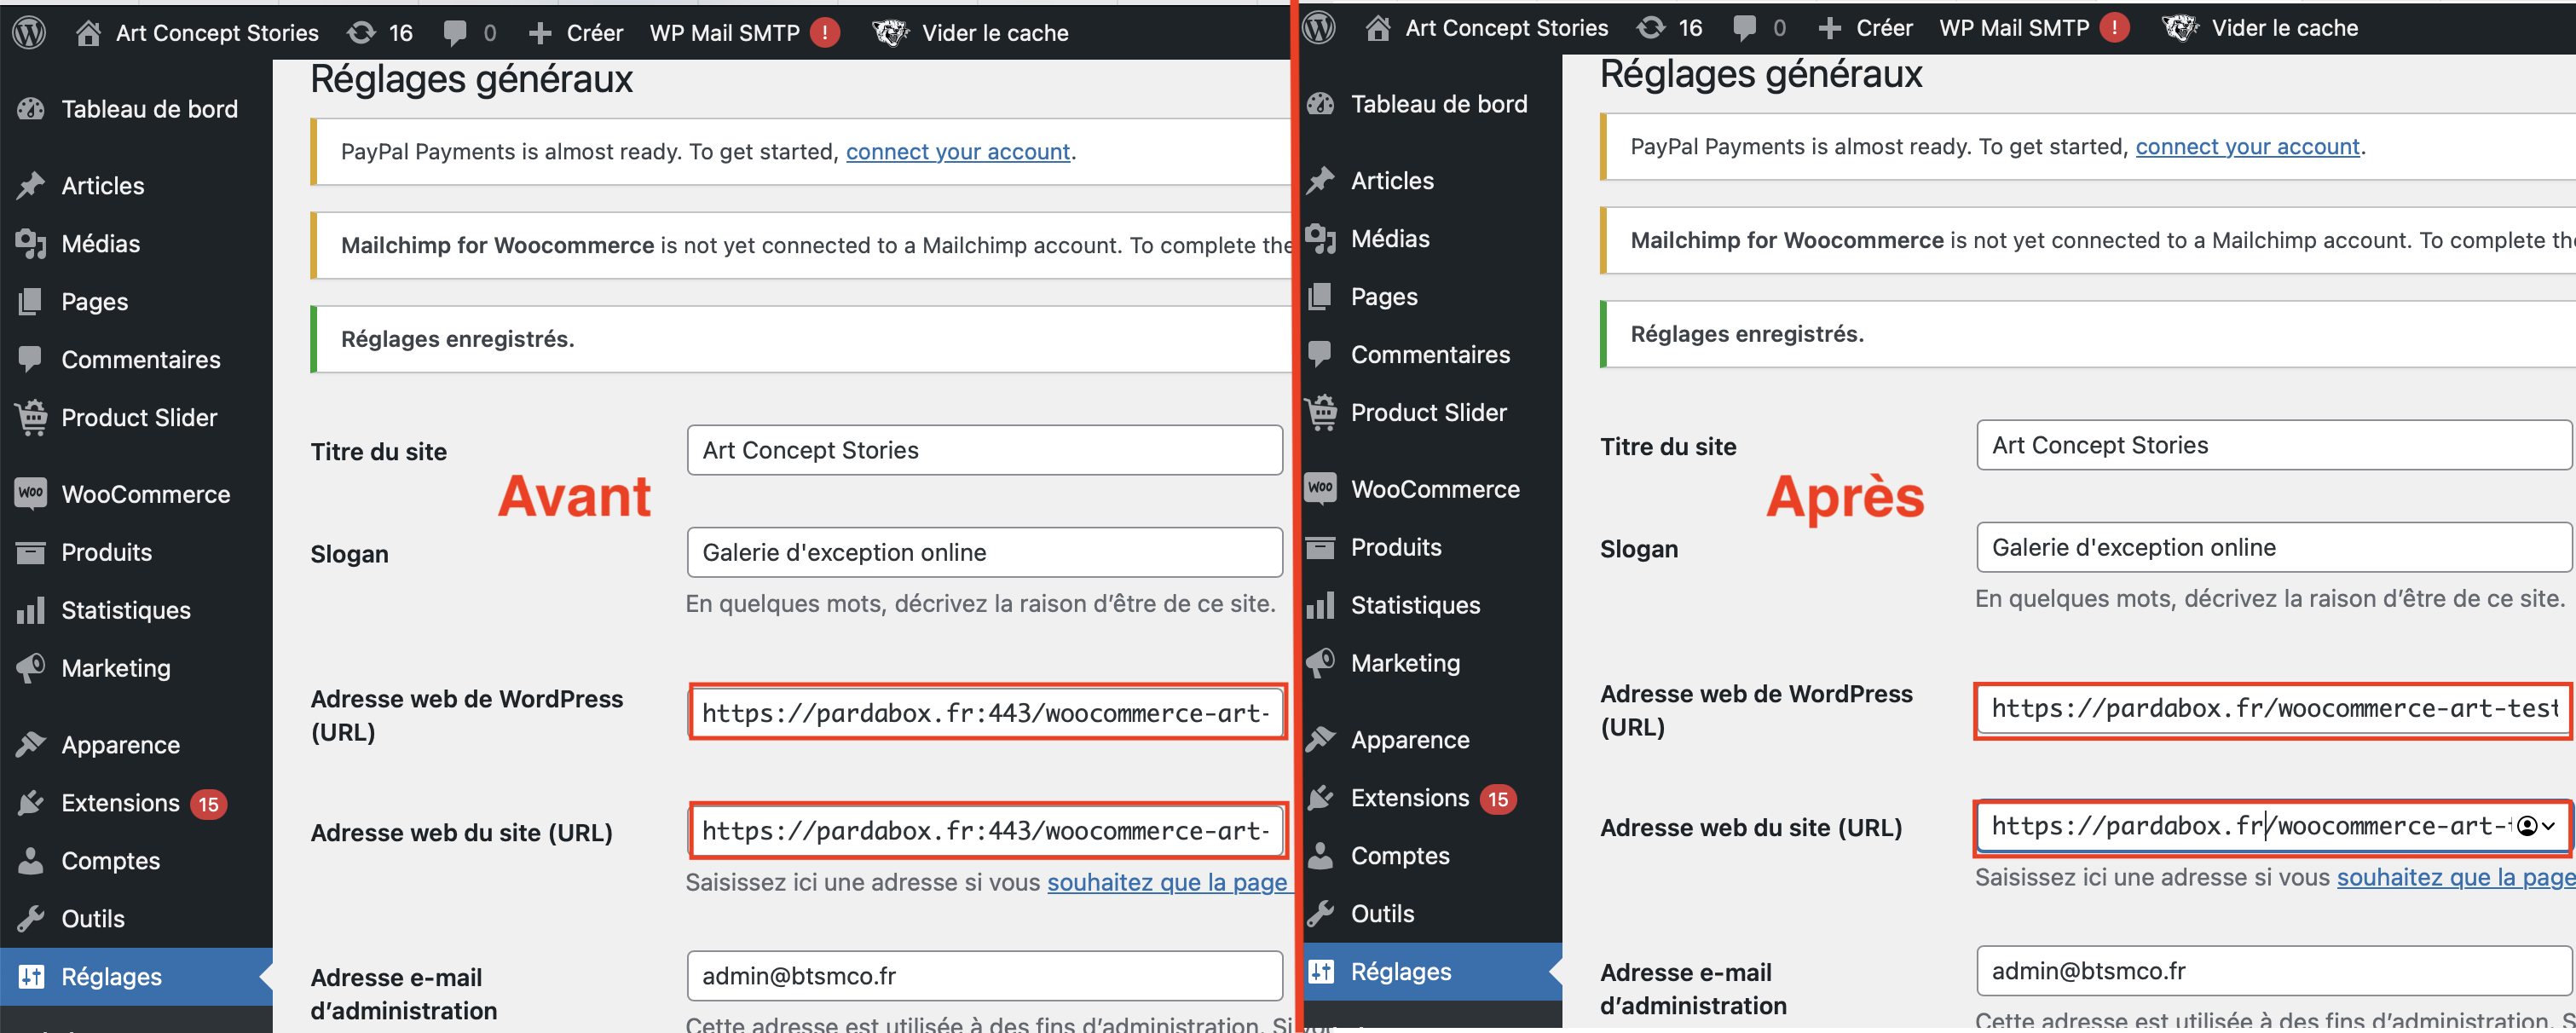Screen dimensions: 2576x1033
Task: Open the autofill dropdown in the Après site URL field
Action: click(2536, 826)
